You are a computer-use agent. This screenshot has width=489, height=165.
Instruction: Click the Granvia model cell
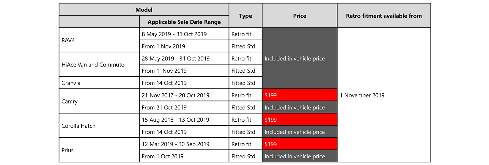tap(99, 83)
